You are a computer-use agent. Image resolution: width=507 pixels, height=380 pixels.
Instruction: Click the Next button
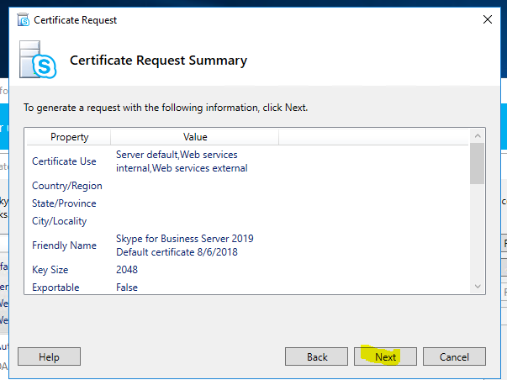(385, 356)
